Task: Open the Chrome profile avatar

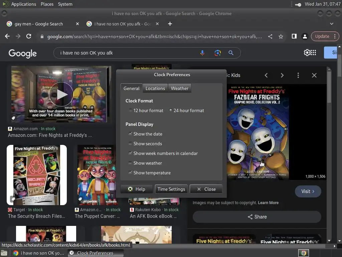Action: [305, 36]
